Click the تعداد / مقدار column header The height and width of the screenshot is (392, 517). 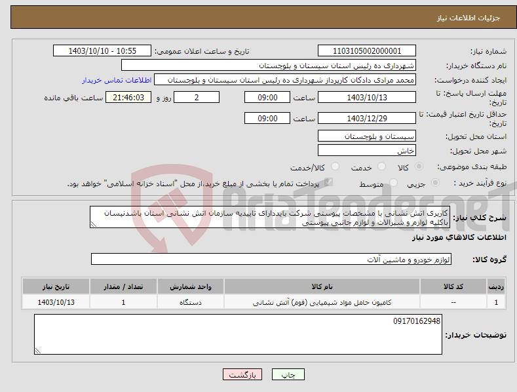[x=123, y=286]
